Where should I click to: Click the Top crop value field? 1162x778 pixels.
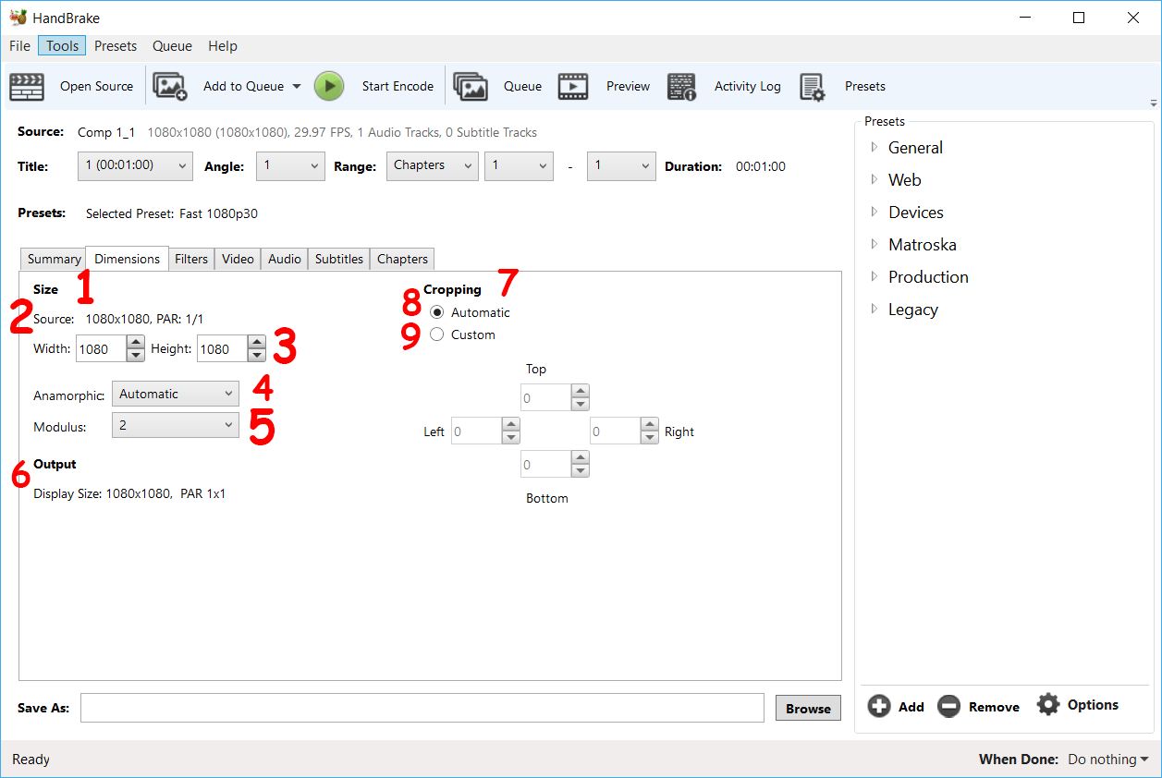[x=545, y=398]
